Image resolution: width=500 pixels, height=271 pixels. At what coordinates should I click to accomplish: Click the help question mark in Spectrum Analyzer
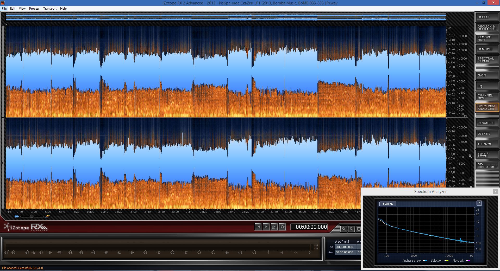coord(479,203)
